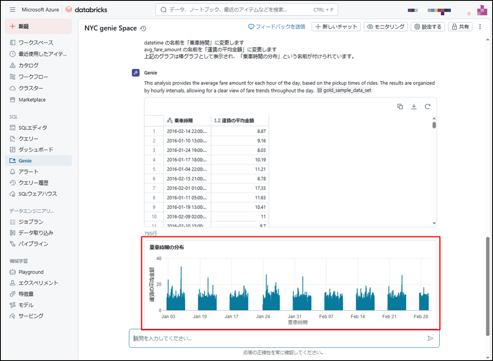The width and height of the screenshot is (493, 361).
Task: Open the kebab menu next to 共有
Action: pos(480,27)
